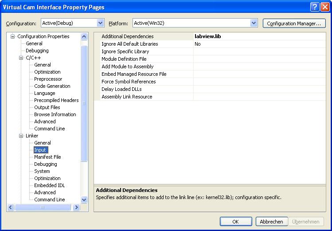This screenshot has height=231, width=332.
Task: Open the Platform dropdown
Action: pyautogui.click(x=254, y=23)
